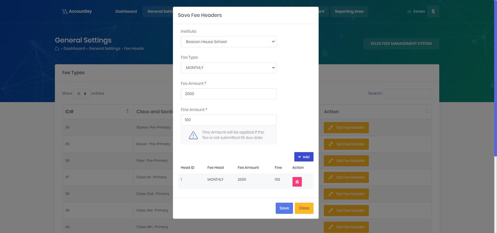Screen dimensions: 497x233
Task: Set Fee Header for row 39
Action: click(346, 210)
